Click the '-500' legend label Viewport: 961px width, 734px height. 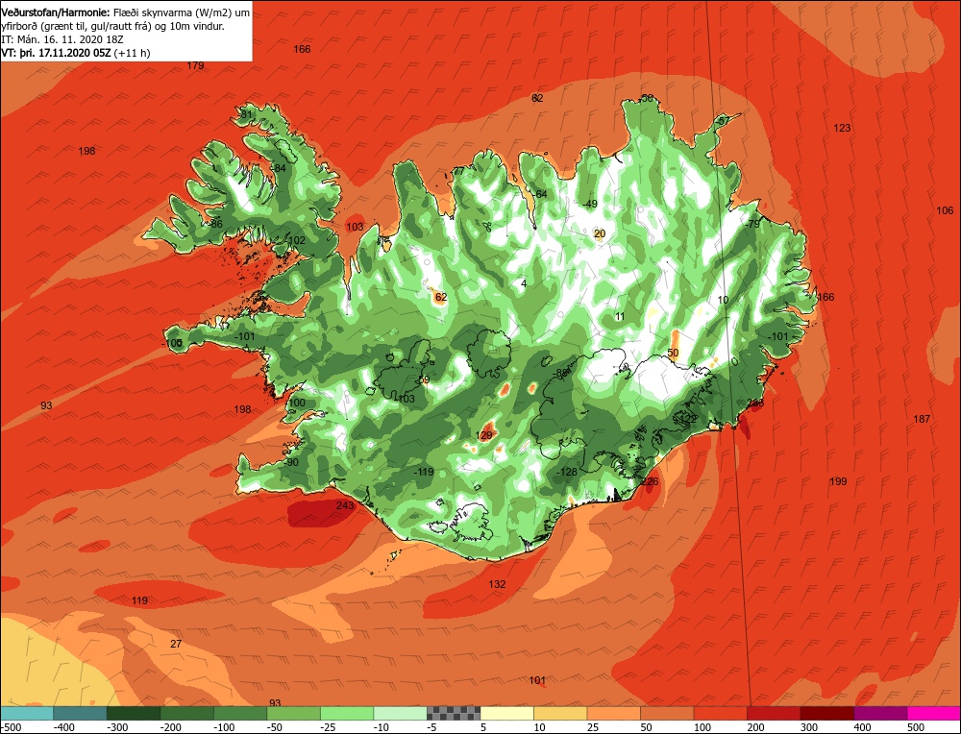pos(11,727)
